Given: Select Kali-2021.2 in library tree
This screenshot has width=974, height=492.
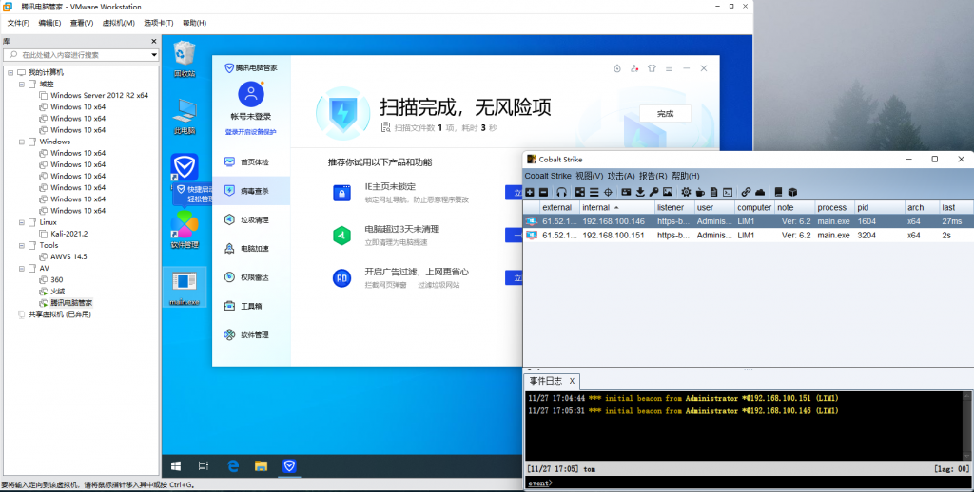Looking at the screenshot, I should (x=68, y=234).
